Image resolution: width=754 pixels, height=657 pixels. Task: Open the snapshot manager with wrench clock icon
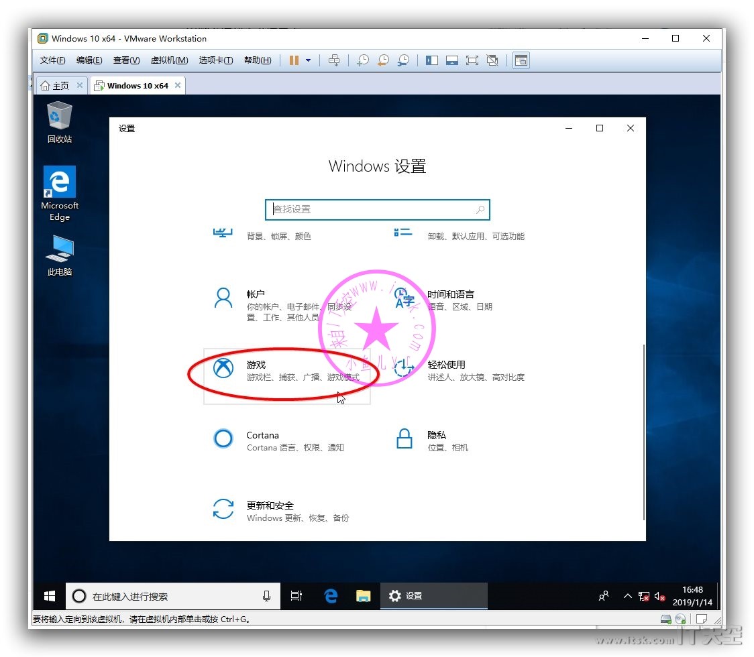coord(403,60)
